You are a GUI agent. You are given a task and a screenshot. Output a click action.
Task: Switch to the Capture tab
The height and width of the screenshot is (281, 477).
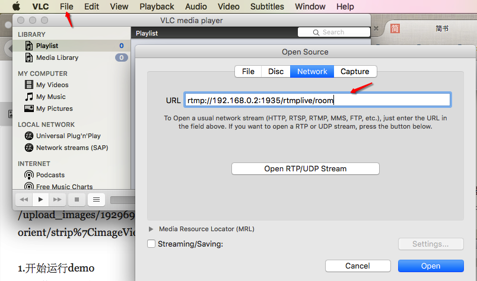(355, 72)
